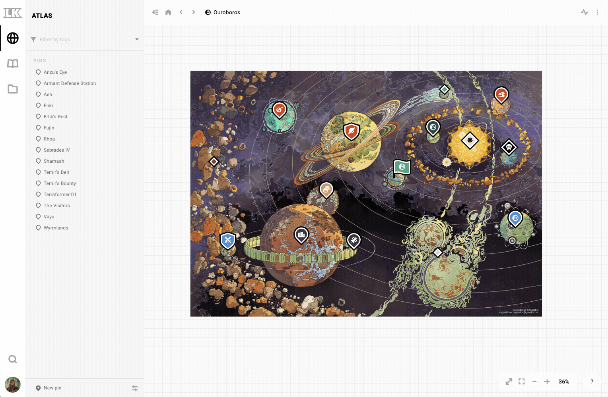This screenshot has height=397, width=608.
Task: Select the dark green globe pin near star
Action: (x=433, y=127)
